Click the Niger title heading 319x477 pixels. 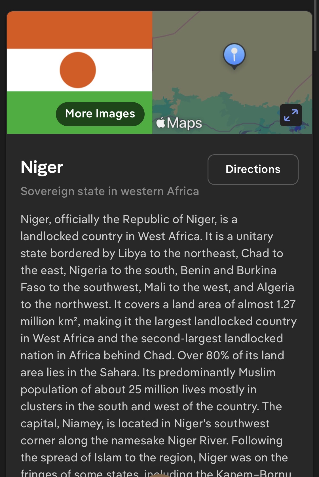pos(42,167)
